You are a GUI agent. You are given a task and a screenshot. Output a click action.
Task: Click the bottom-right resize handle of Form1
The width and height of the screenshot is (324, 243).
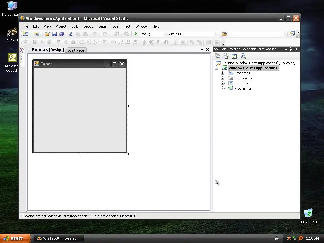click(x=128, y=154)
